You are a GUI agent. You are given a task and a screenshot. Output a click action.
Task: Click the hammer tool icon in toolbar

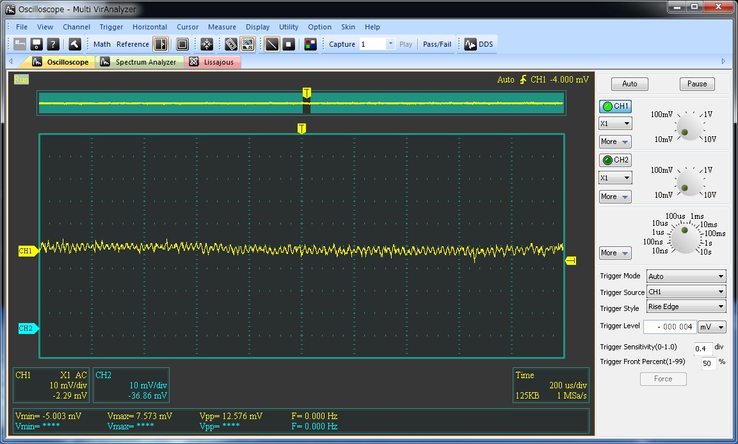(74, 44)
